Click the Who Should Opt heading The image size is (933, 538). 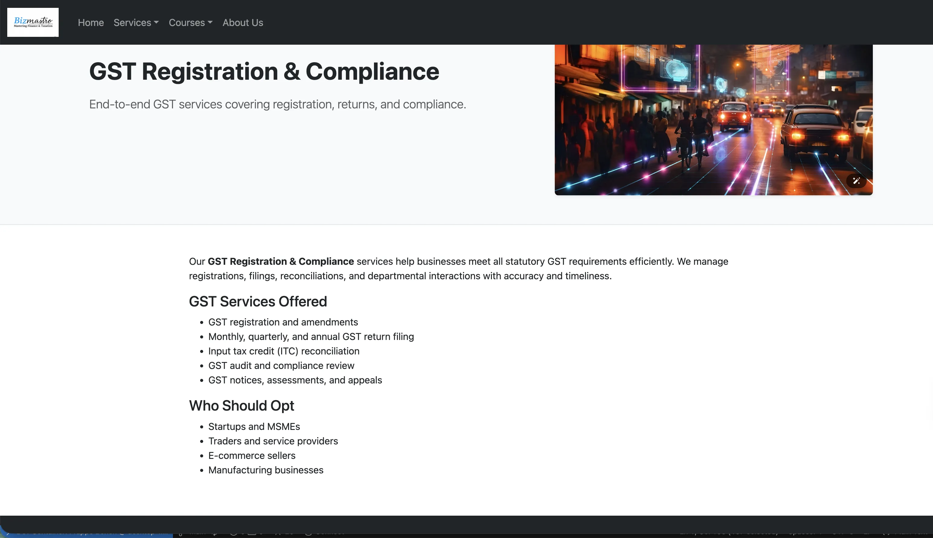[241, 406]
